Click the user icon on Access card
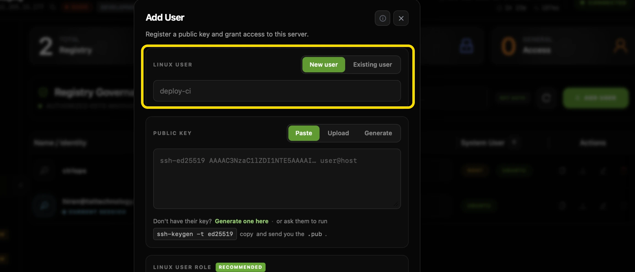 [x=620, y=46]
